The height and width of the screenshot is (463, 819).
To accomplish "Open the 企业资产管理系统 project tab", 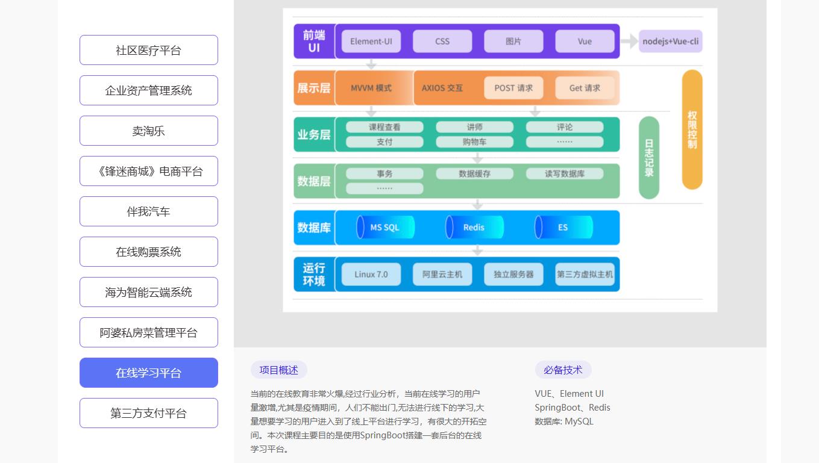I will [148, 90].
